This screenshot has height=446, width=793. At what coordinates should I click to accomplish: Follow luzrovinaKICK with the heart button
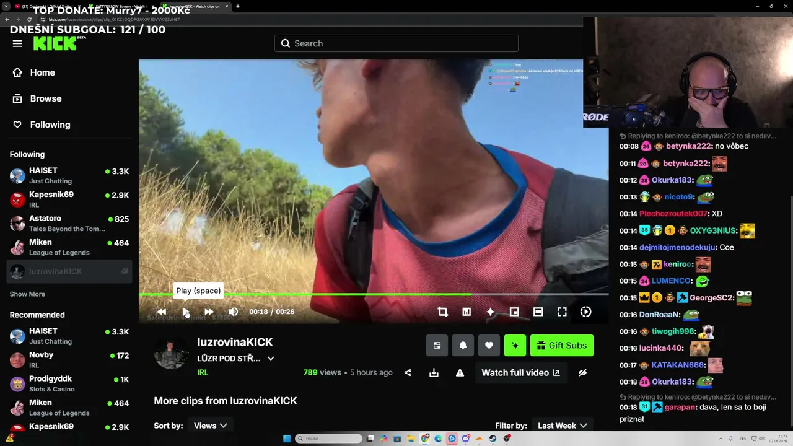tap(489, 346)
